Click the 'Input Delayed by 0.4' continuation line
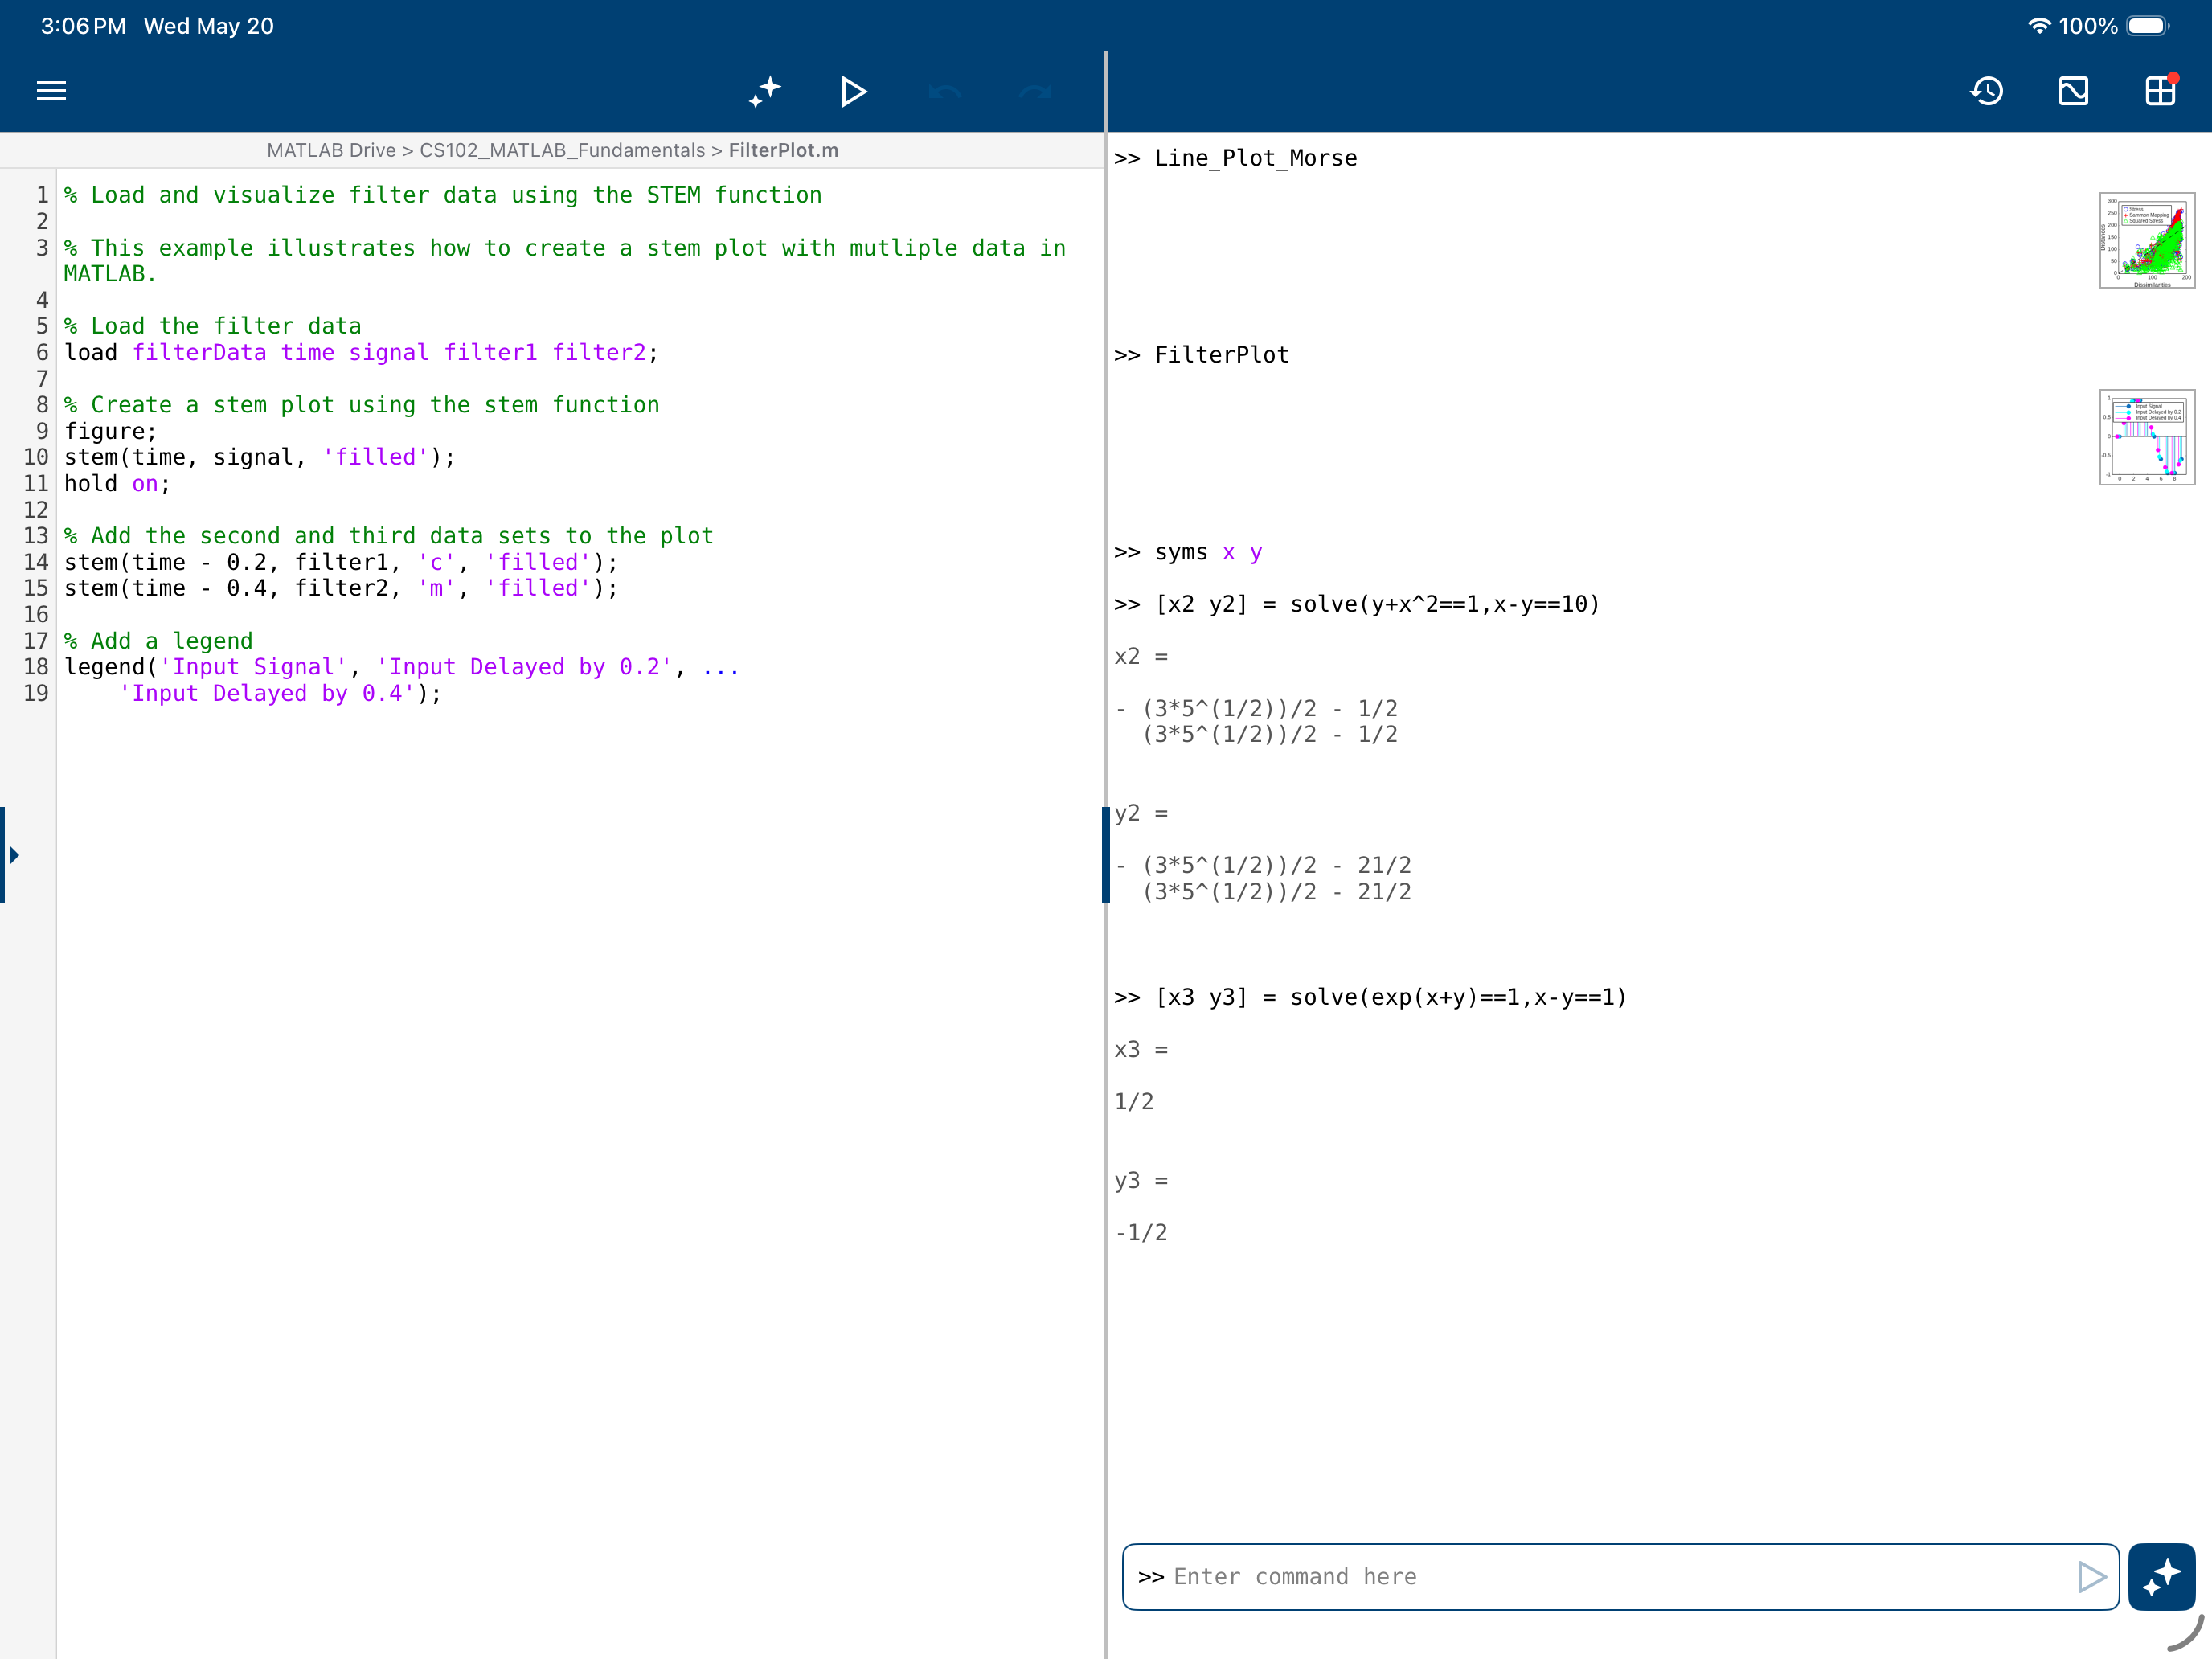 (280, 693)
